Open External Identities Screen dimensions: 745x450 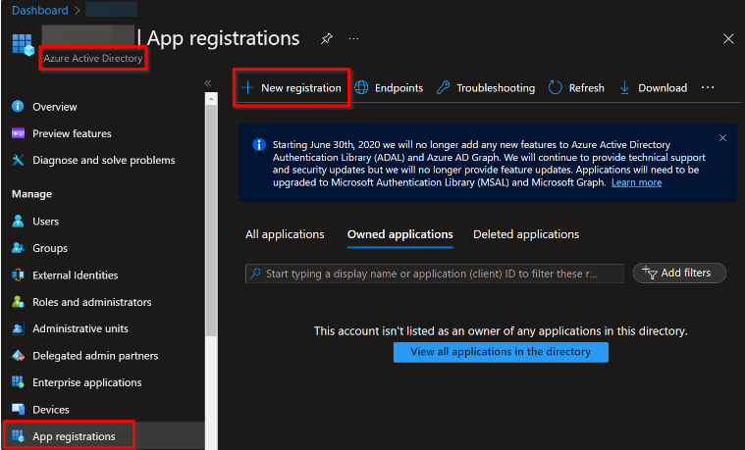click(75, 275)
